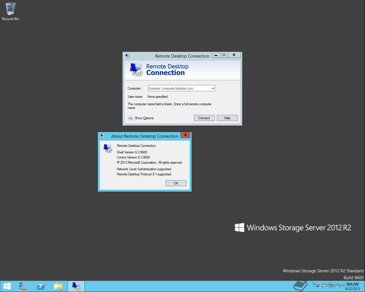Click About dialog title bar icon
The image size is (365, 292).
[x=103, y=136]
